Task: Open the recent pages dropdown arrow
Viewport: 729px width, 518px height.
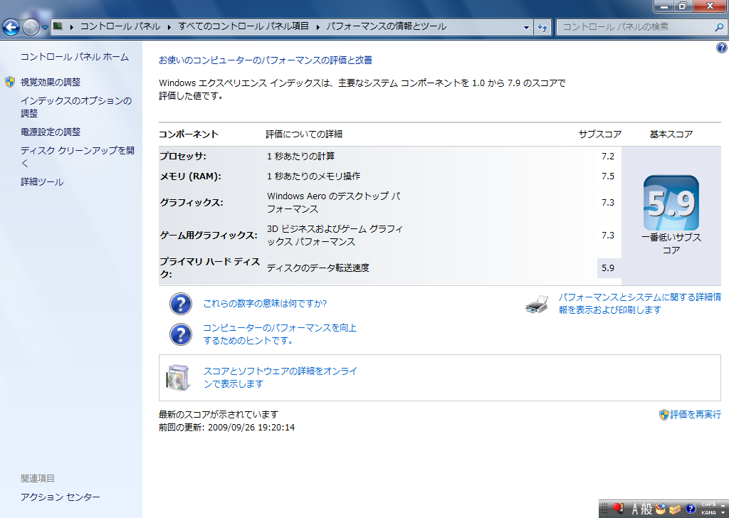Action: click(45, 28)
